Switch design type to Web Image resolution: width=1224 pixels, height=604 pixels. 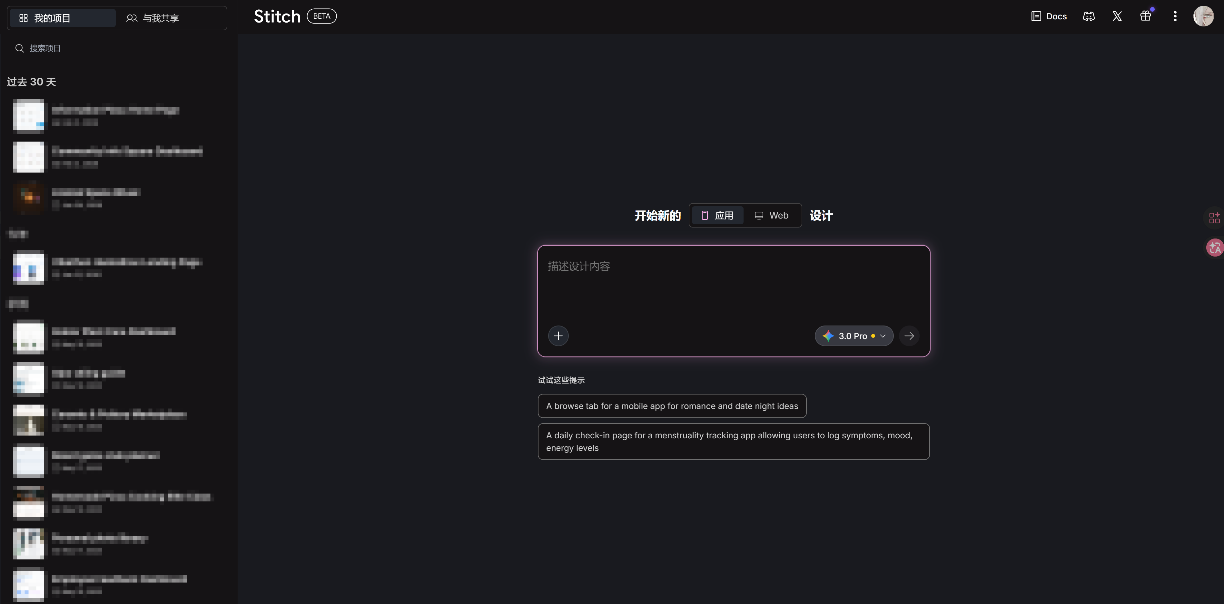772,216
